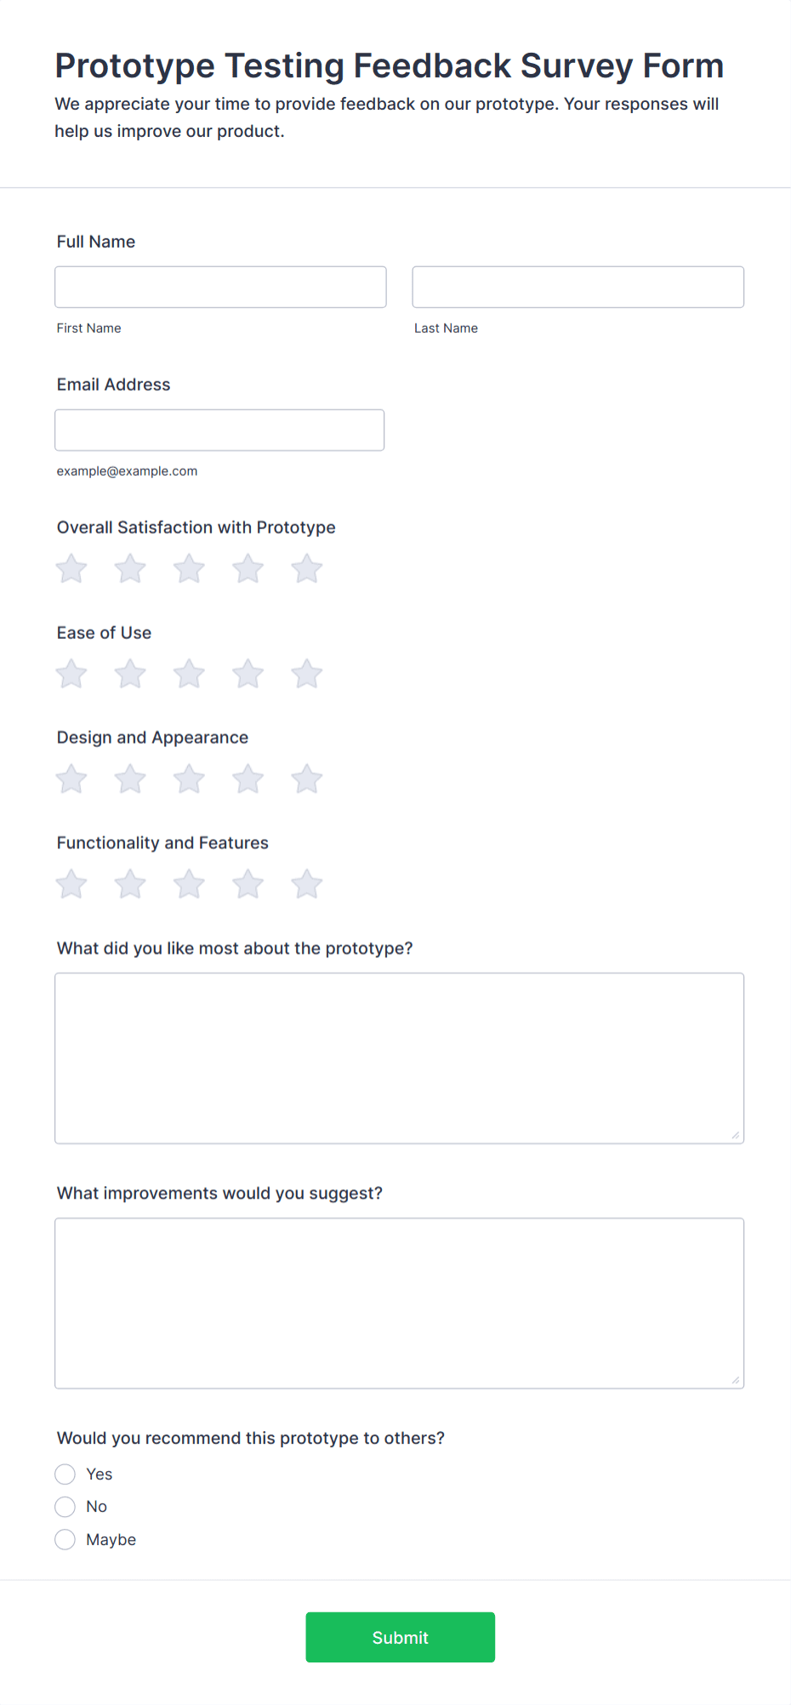The width and height of the screenshot is (791, 1705).
Task: Give Overall Satisfaction a five-star rating
Action: coord(306,567)
